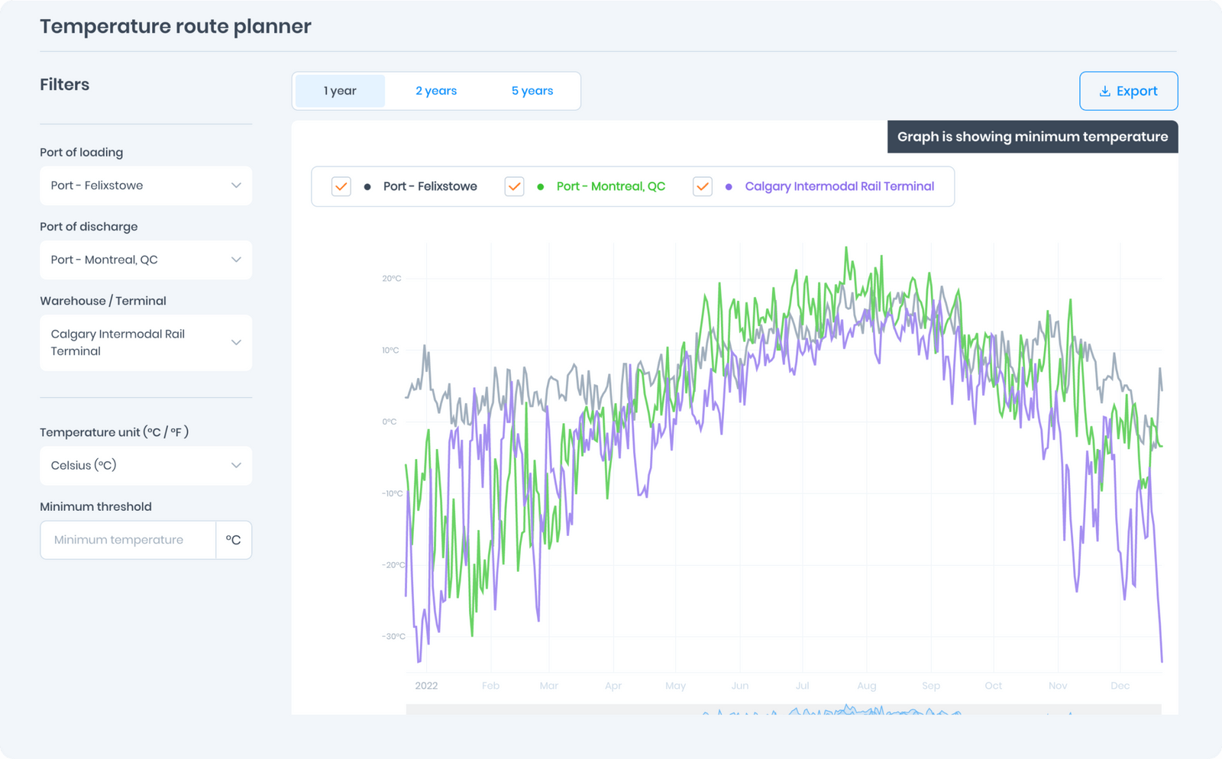Viewport: 1222px width, 759px height.
Task: Click the chevron on Celsius unit selector
Action: click(236, 465)
